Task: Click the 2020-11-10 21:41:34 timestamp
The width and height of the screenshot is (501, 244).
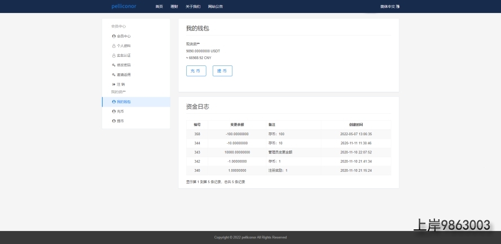Action: click(356, 161)
